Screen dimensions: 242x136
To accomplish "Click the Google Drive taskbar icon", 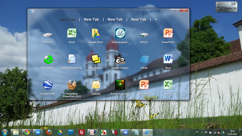I will [60, 133].
